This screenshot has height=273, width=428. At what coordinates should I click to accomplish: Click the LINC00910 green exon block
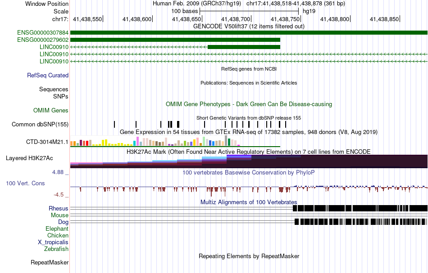[x=244, y=47]
